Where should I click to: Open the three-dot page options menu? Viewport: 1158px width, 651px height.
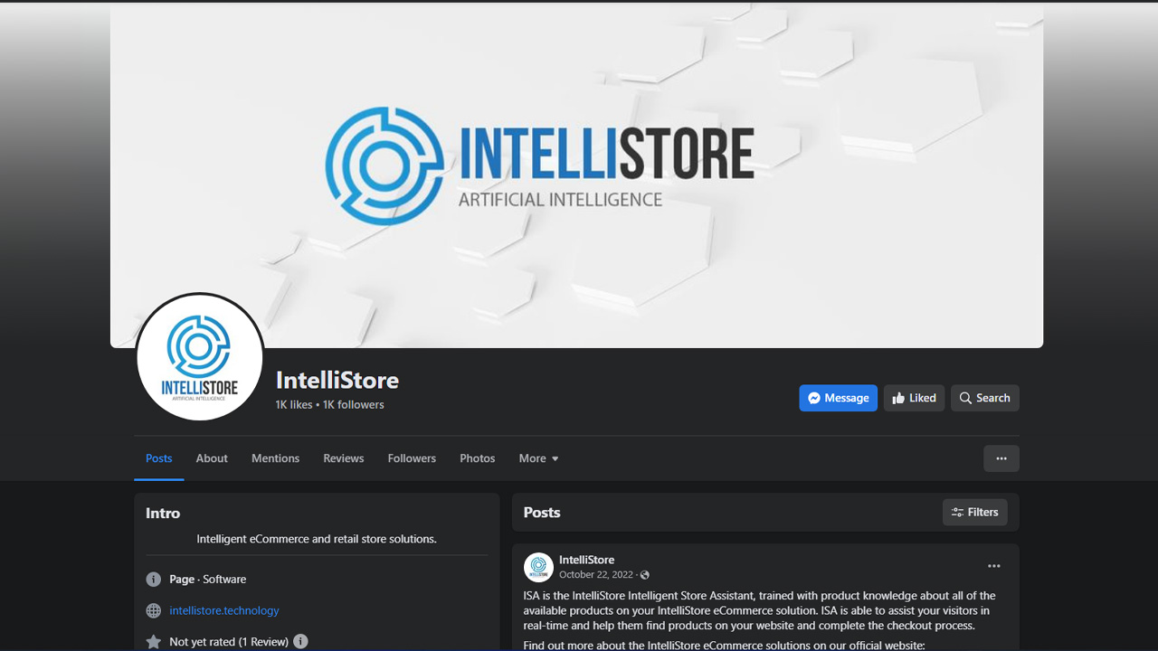point(1001,458)
